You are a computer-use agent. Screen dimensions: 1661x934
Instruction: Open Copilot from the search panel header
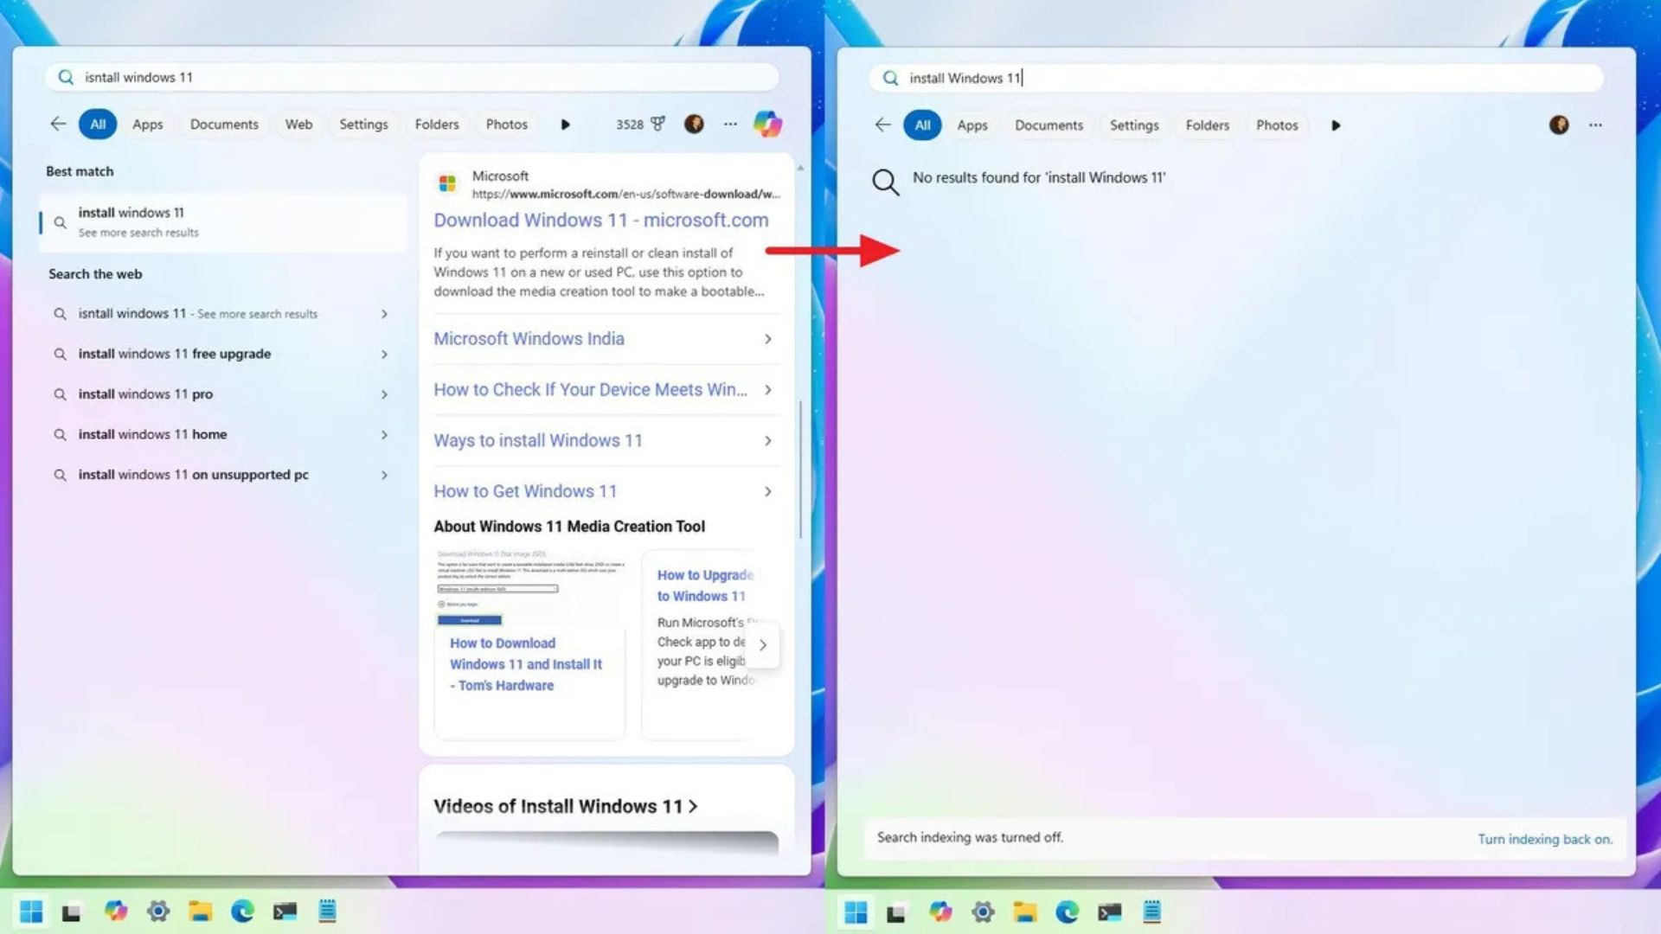pyautogui.click(x=768, y=124)
